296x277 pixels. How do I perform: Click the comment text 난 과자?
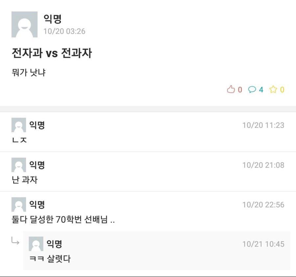(25, 180)
